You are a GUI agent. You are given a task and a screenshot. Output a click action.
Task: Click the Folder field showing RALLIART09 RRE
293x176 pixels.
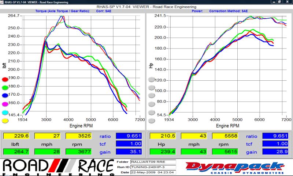(148, 162)
